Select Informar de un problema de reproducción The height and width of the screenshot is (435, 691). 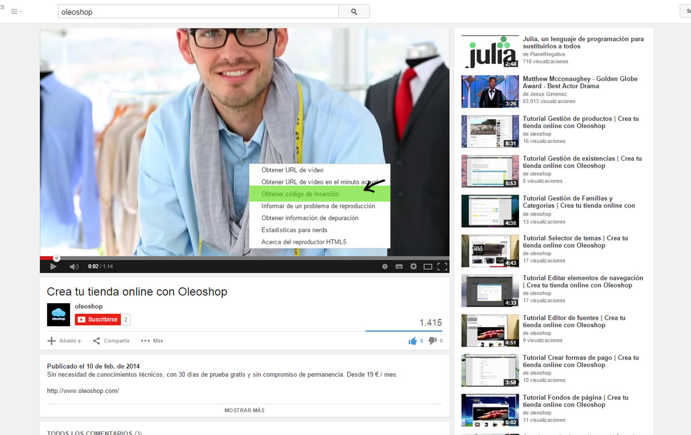click(x=320, y=206)
